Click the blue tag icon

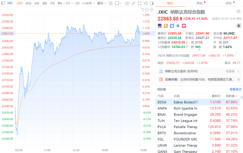(172, 26)
